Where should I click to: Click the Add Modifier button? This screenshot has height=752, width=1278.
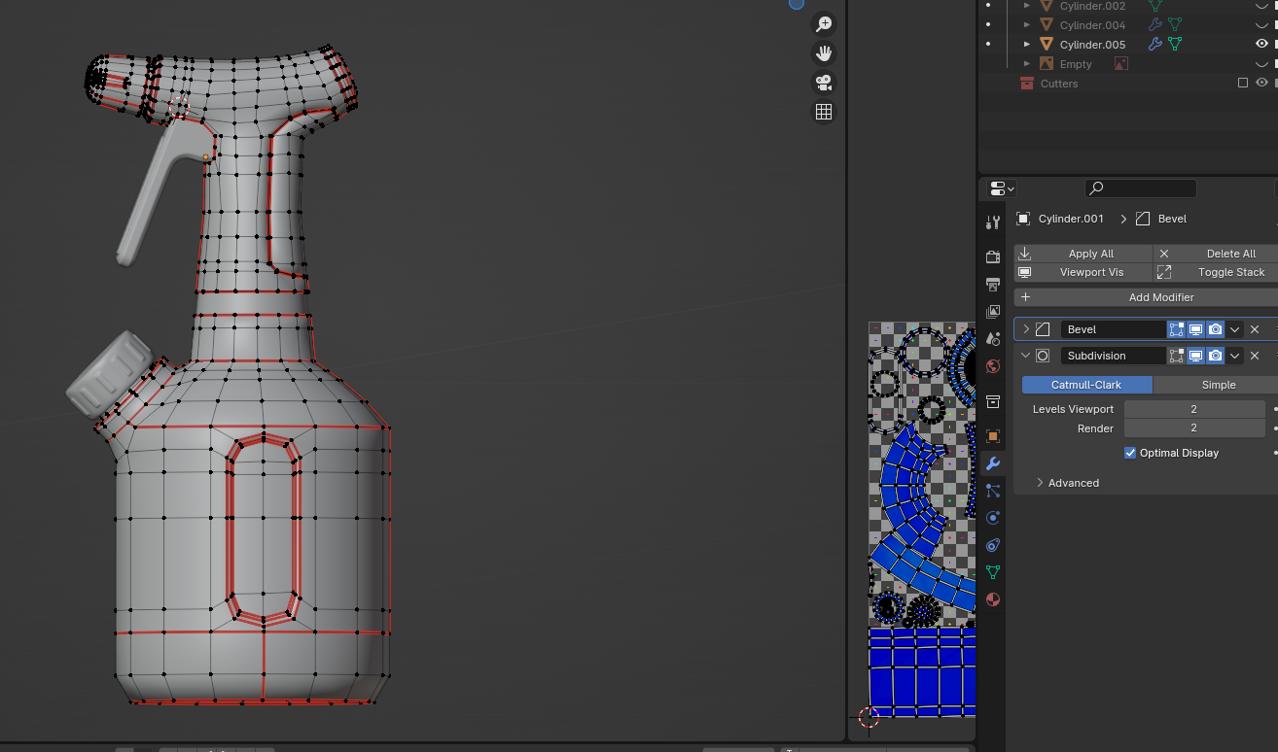pyautogui.click(x=1160, y=297)
